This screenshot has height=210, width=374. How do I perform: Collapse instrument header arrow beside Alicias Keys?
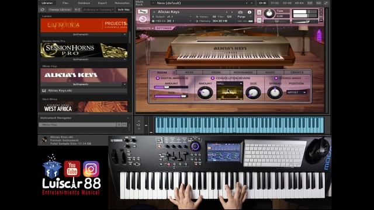click(154, 12)
